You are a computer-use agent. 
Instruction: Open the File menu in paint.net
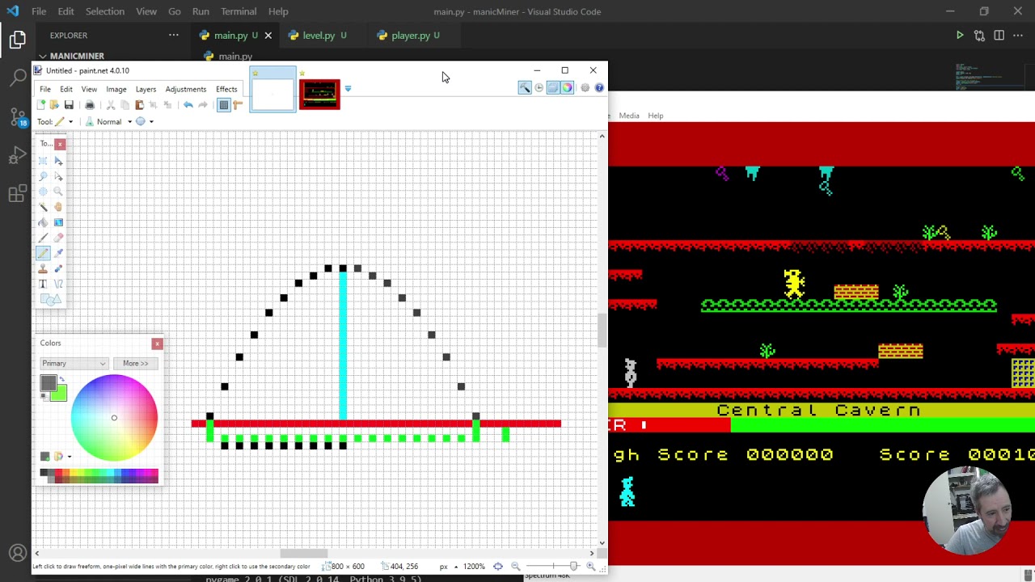coord(45,89)
